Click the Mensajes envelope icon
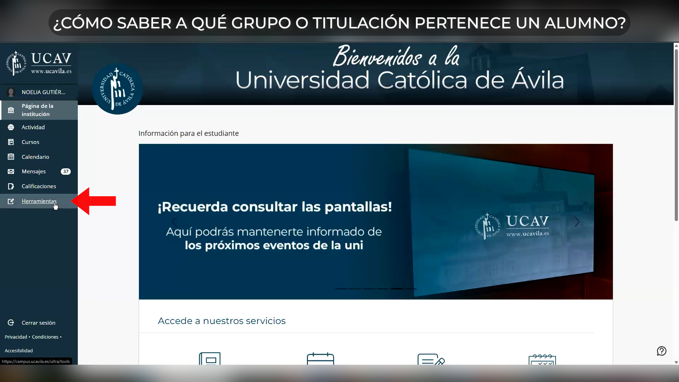Image resolution: width=679 pixels, height=382 pixels. pyautogui.click(x=11, y=172)
